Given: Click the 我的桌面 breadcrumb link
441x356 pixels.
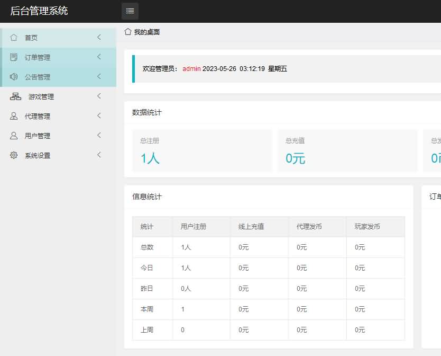Looking at the screenshot, I should pos(145,32).
